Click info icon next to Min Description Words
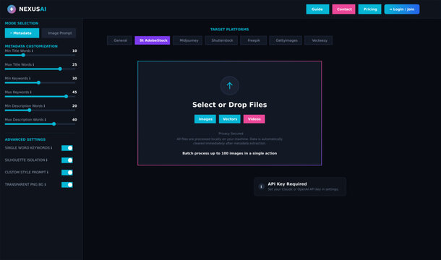Image resolution: width=441 pixels, height=260 pixels. pos(44,106)
